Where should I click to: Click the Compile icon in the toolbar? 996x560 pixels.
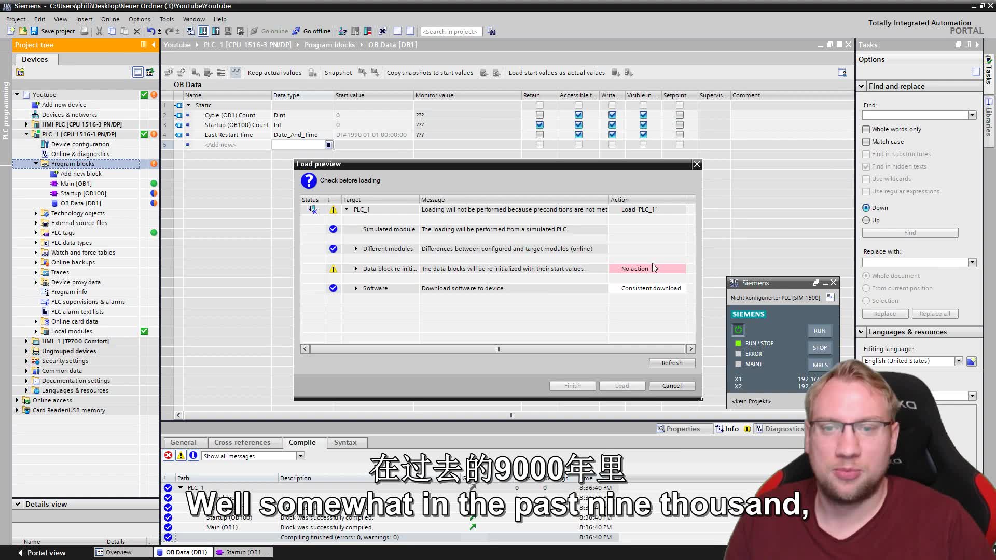click(x=190, y=31)
